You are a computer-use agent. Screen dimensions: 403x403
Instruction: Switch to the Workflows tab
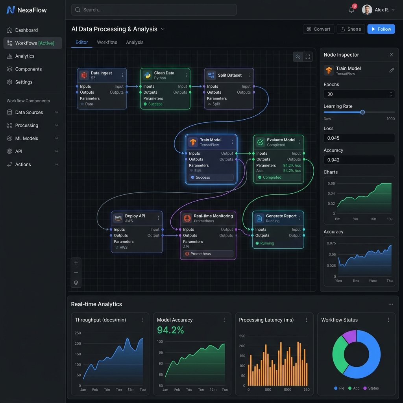coord(107,43)
